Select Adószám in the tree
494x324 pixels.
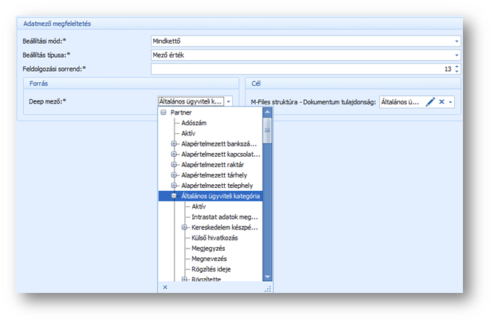pos(197,122)
